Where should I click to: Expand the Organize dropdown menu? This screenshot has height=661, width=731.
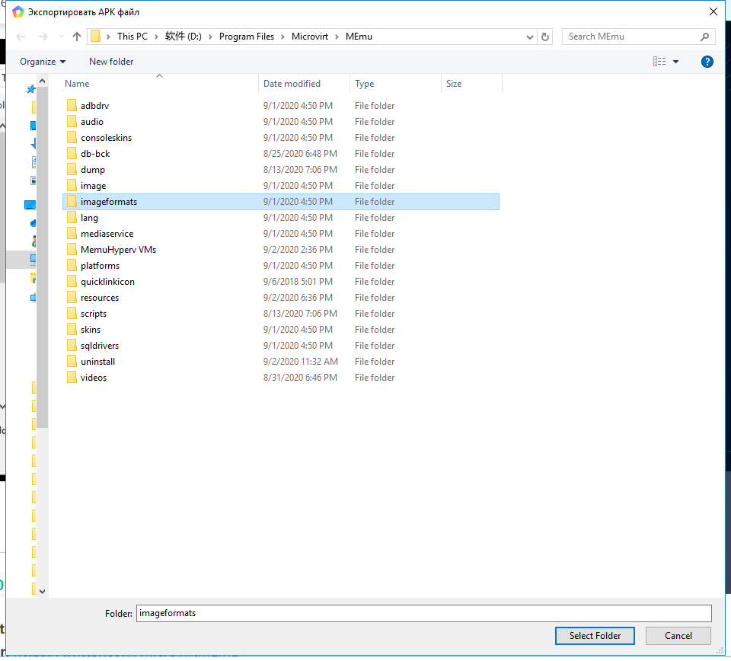(x=43, y=62)
